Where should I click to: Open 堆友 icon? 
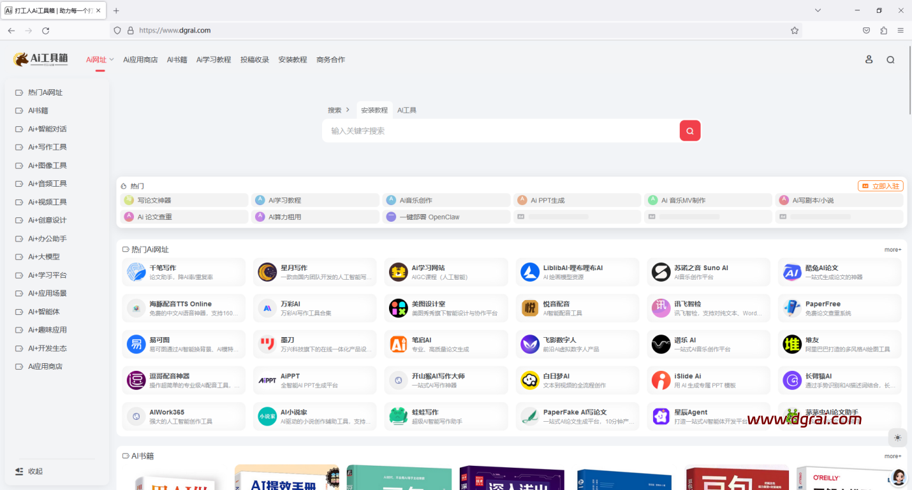[792, 344]
